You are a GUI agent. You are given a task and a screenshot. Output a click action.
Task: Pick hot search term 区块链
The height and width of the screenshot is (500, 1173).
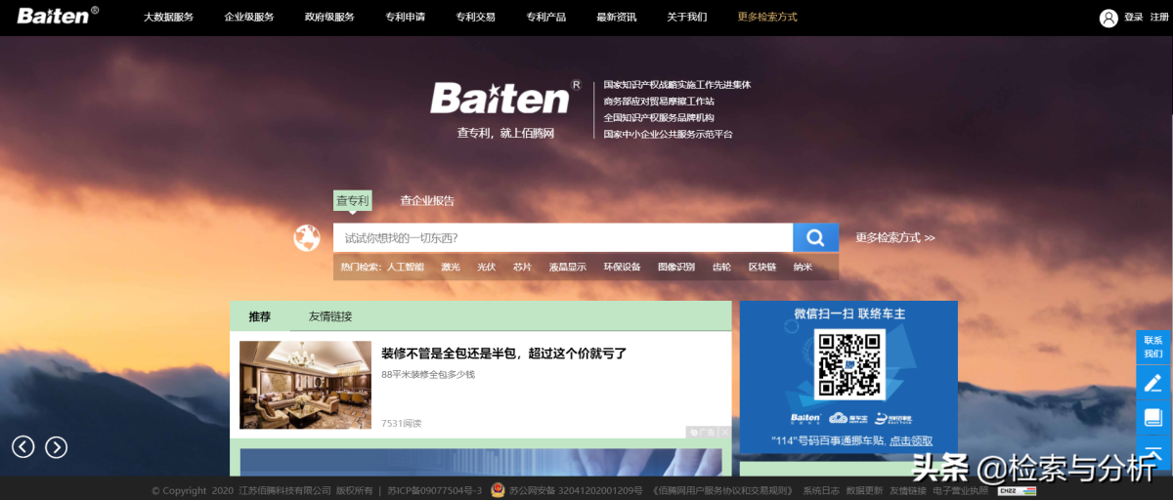coord(762,267)
